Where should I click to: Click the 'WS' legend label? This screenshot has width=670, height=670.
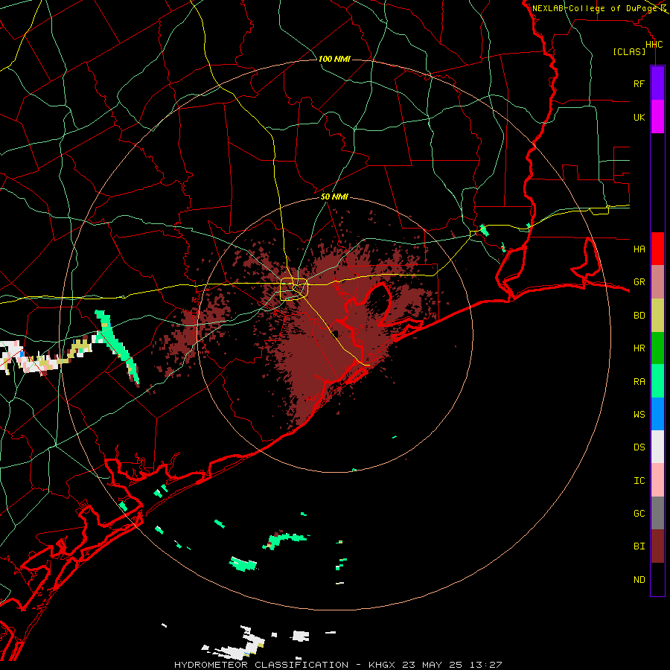(639, 414)
